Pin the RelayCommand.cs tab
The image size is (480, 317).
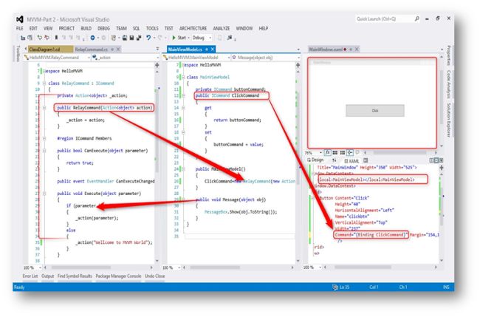tap(112, 50)
